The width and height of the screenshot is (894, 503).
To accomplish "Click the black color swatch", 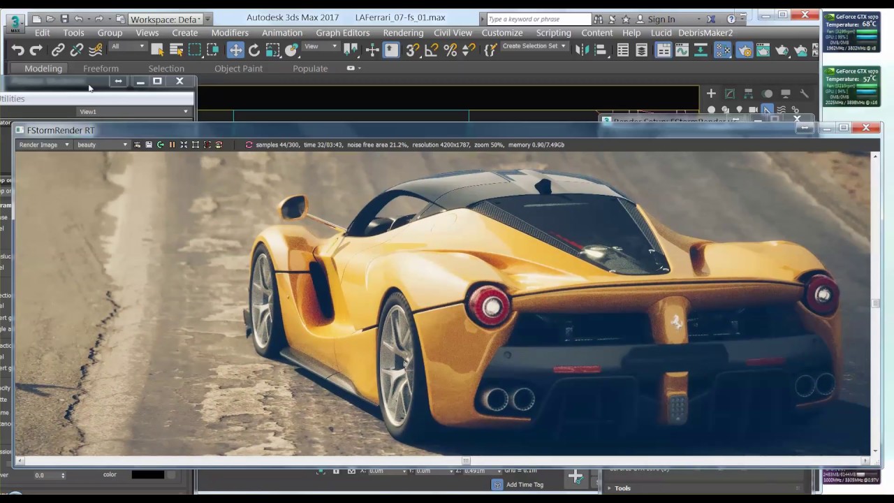I will click(x=147, y=475).
